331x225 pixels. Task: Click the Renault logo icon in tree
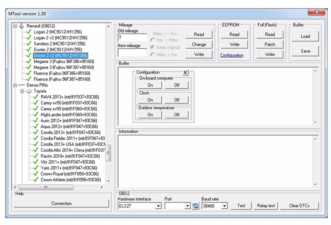pyautogui.click(x=22, y=26)
